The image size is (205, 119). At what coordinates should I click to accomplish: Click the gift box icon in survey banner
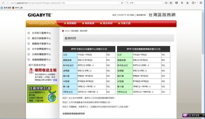click(x=31, y=71)
